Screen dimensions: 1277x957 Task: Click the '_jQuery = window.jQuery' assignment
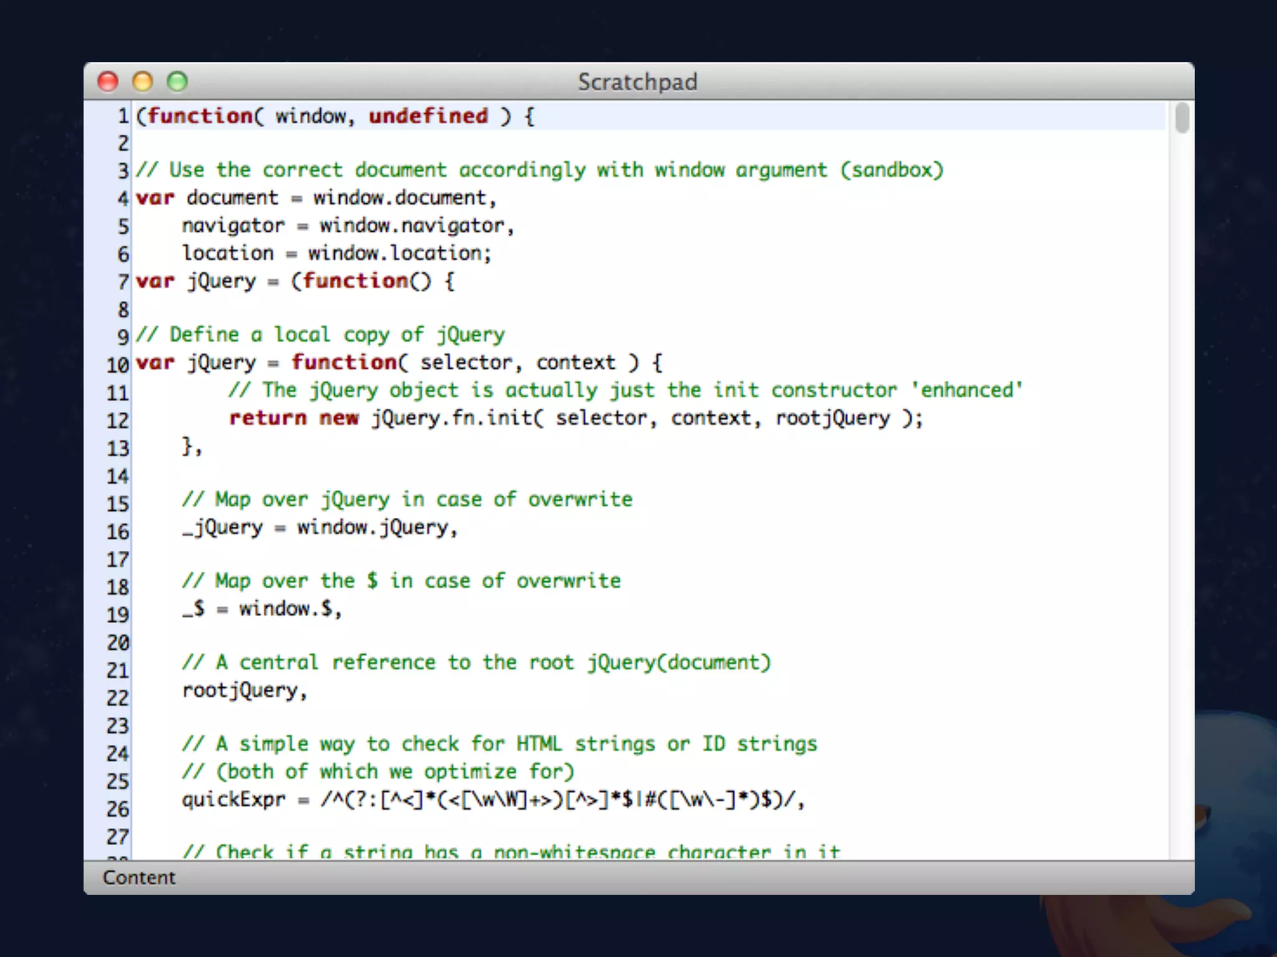tap(319, 528)
